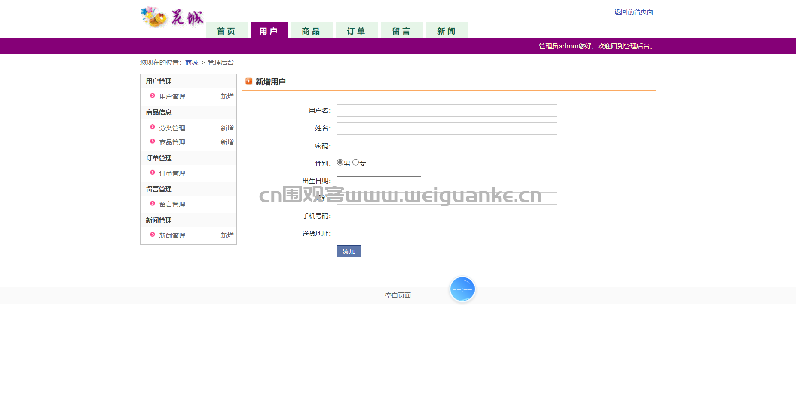Click bullet icon beside 分类管理
This screenshot has width=796, height=404.
tap(153, 127)
